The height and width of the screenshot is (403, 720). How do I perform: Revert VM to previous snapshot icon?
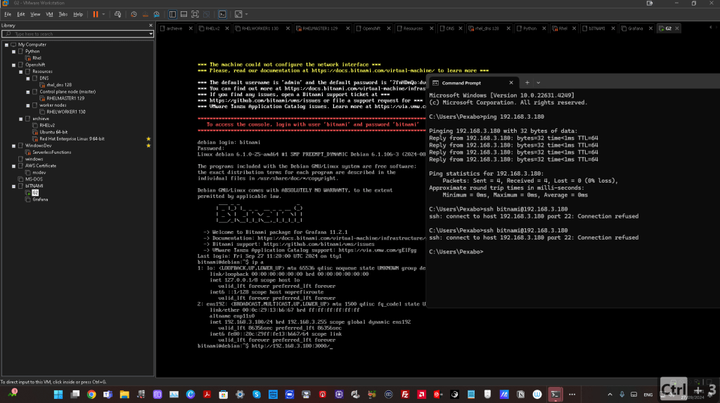(x=145, y=14)
